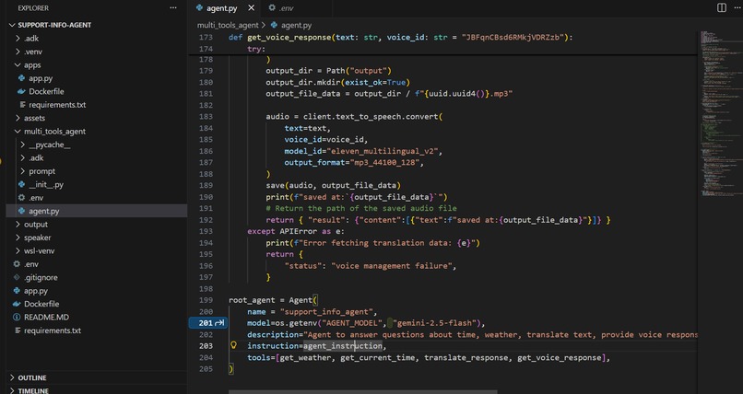Open app.py inside apps folder

(41, 78)
